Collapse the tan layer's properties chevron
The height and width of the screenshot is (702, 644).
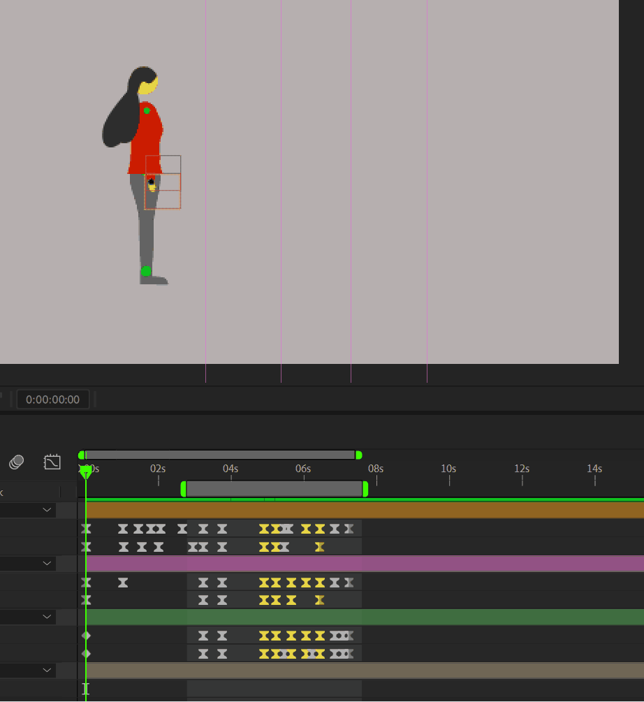tap(47, 670)
